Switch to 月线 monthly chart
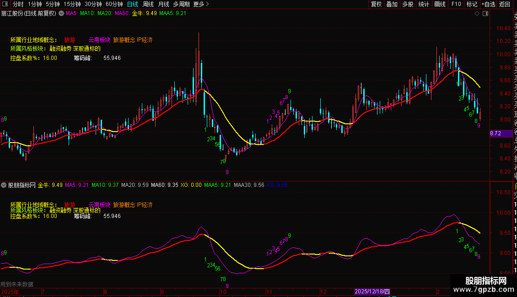The image size is (517, 297). pos(163,4)
